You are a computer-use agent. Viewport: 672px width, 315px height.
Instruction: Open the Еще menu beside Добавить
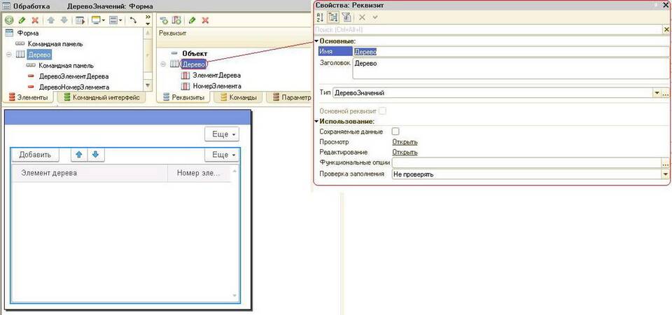pyautogui.click(x=222, y=155)
